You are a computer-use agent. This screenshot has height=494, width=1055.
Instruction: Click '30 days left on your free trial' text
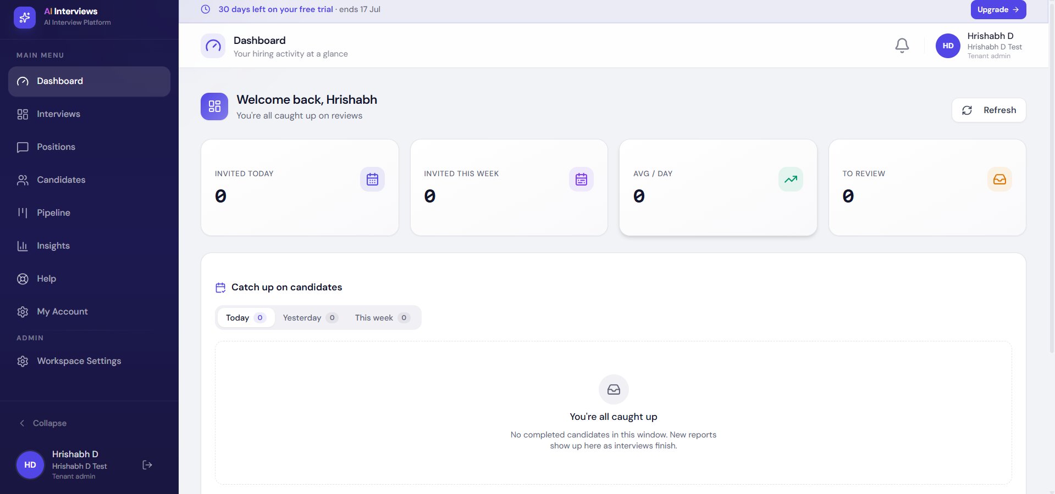tap(275, 9)
